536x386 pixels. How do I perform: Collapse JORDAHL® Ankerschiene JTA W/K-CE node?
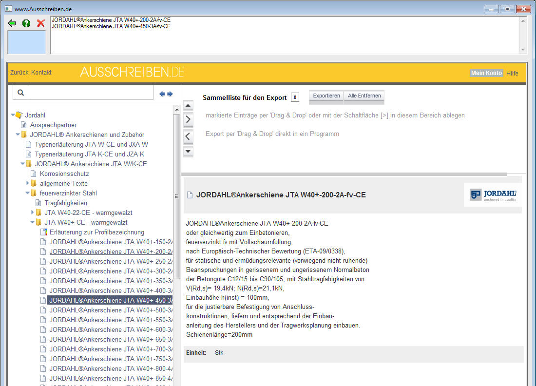point(22,164)
